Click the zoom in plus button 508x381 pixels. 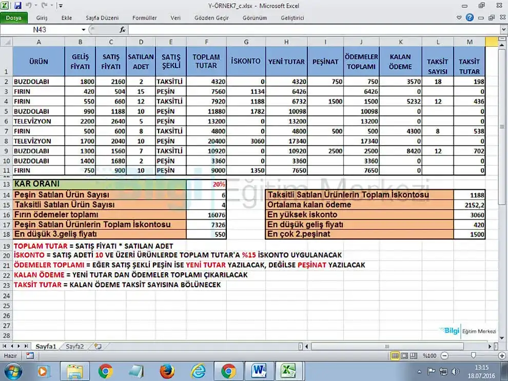502,355
